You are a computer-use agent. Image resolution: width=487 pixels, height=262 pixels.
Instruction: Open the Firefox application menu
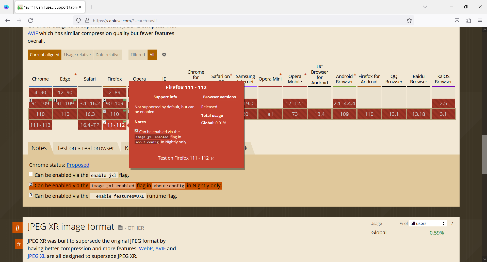[480, 20]
